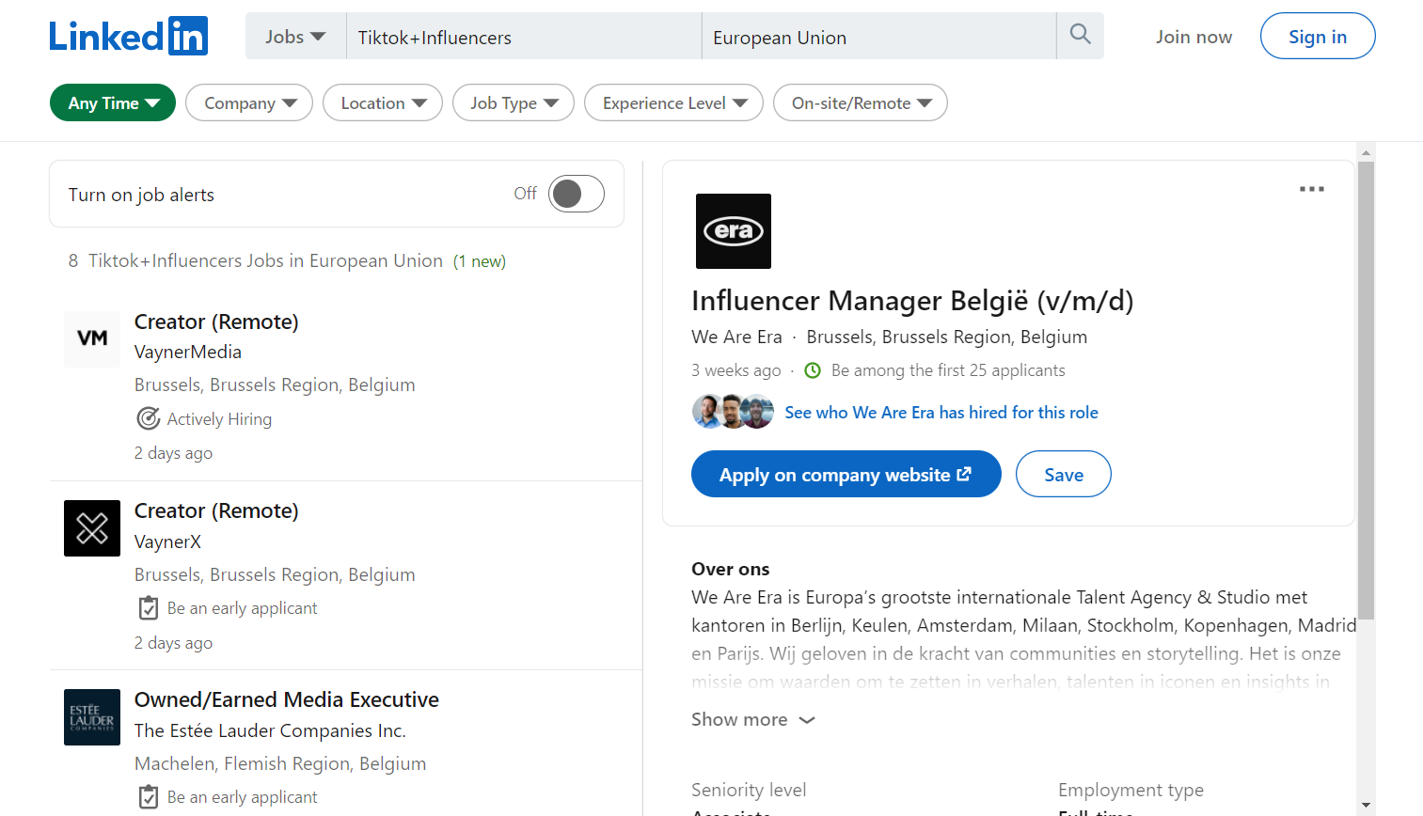
Task: Click the VaynerMedia company name
Action: click(188, 352)
